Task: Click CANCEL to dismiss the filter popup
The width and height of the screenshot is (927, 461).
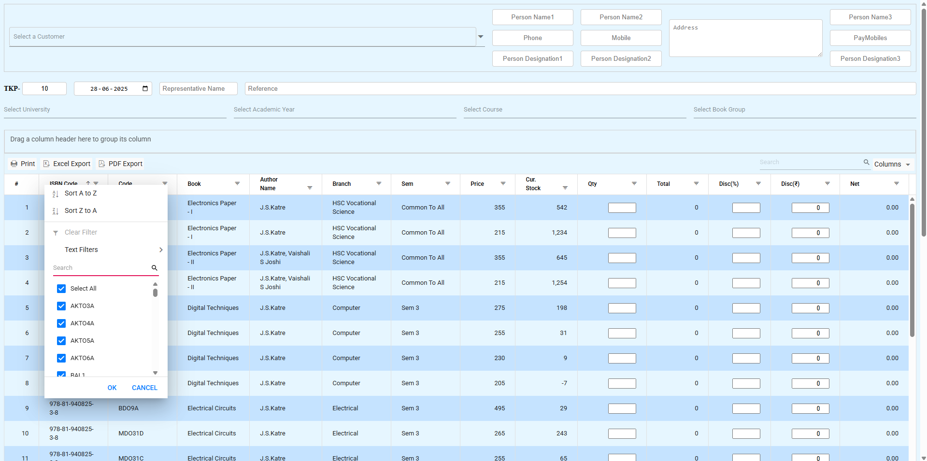Action: coord(144,388)
